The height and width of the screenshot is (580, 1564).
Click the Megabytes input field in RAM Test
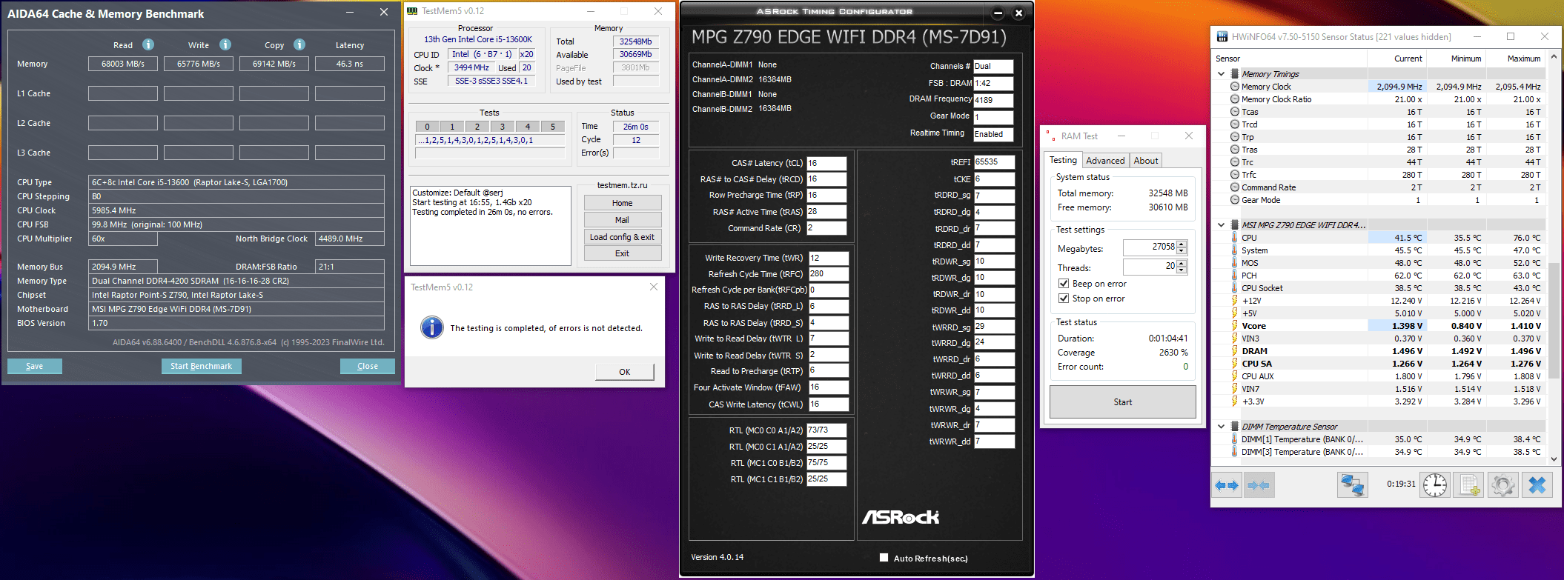[x=1150, y=247]
